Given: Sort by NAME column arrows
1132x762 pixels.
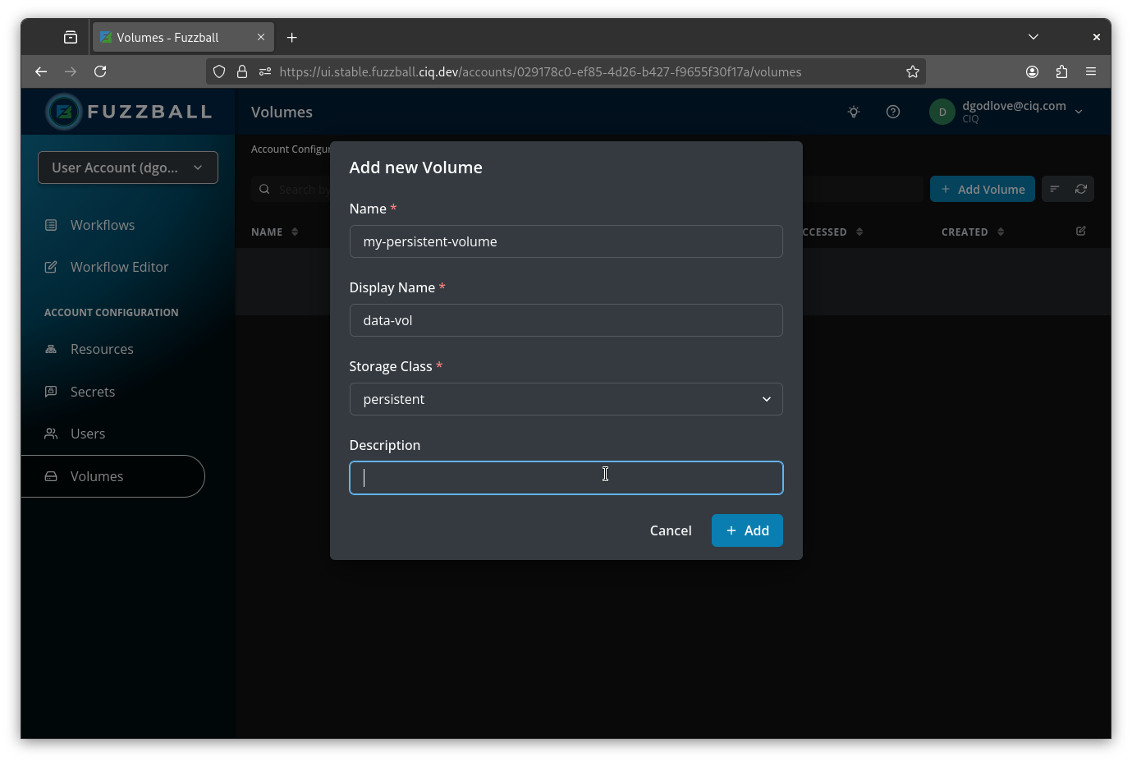Looking at the screenshot, I should (x=295, y=232).
